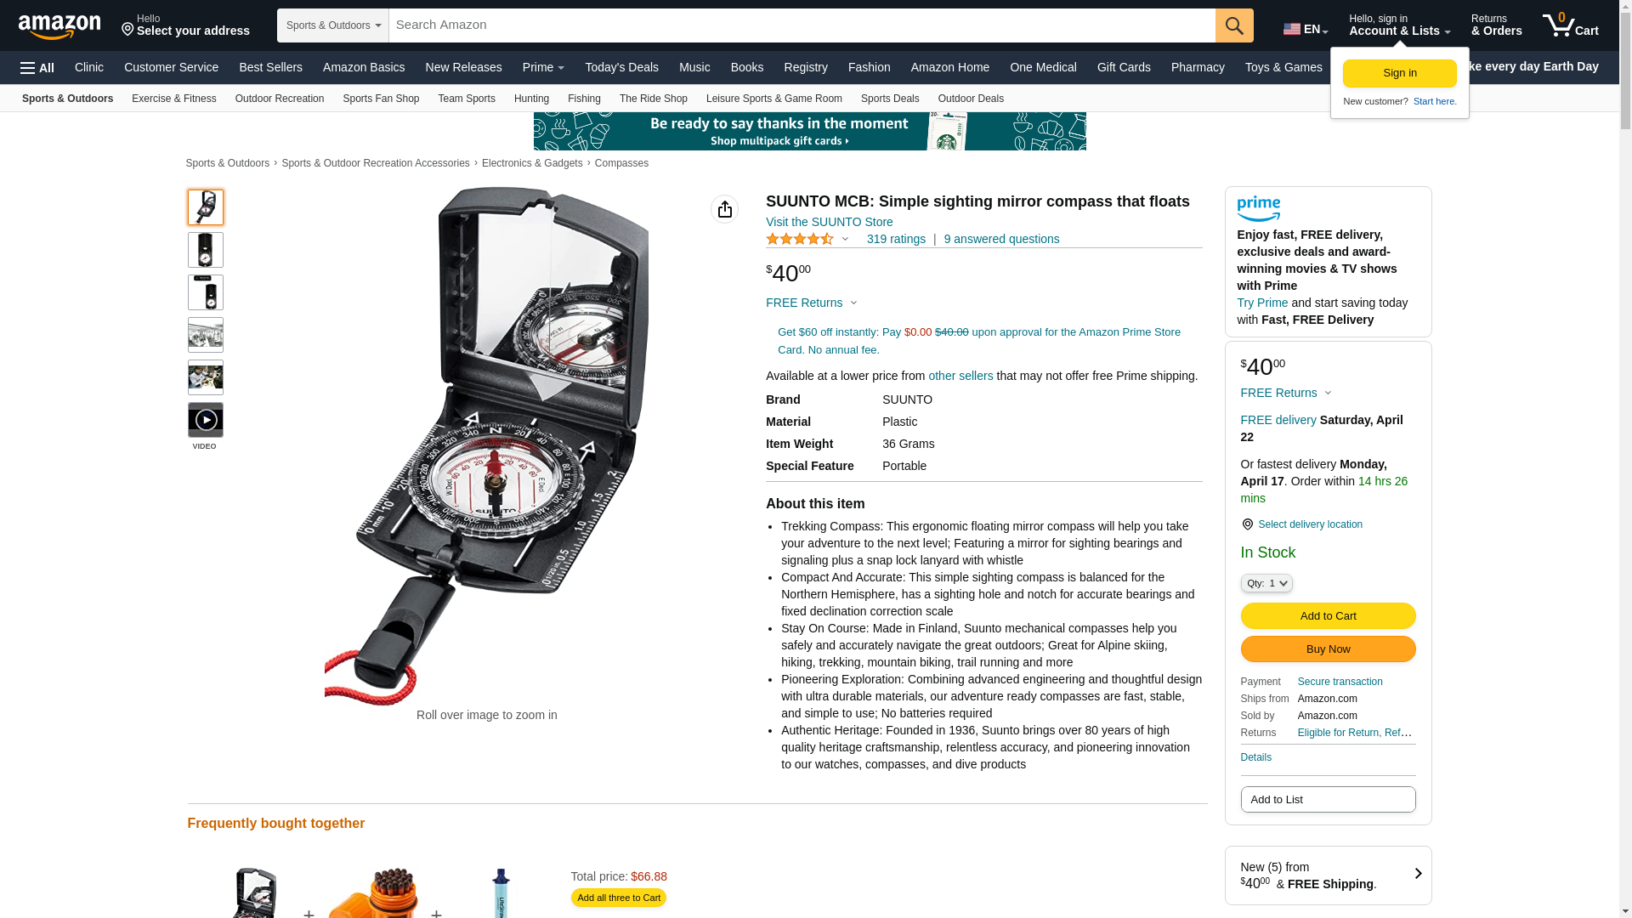Expand FREE Returns under the price
Image resolution: width=1632 pixels, height=918 pixels.
(x=812, y=303)
